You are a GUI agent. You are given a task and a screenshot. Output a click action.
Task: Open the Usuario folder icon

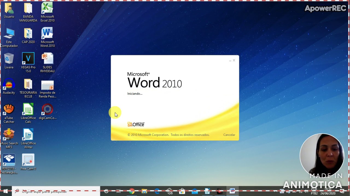point(9,11)
